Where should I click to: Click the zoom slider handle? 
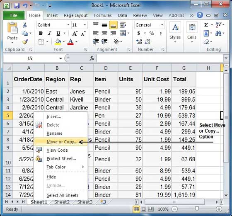[x=197, y=209]
